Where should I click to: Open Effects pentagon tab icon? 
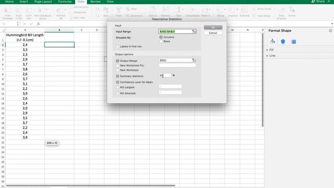click(283, 42)
